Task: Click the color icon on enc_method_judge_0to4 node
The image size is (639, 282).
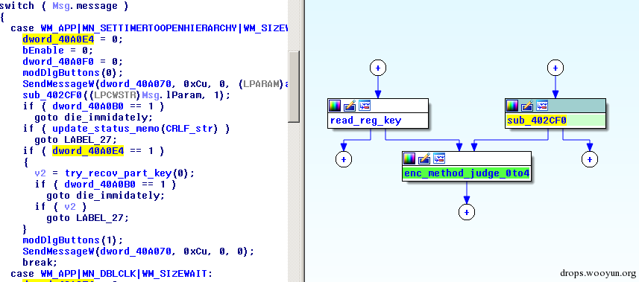Action: (410, 158)
